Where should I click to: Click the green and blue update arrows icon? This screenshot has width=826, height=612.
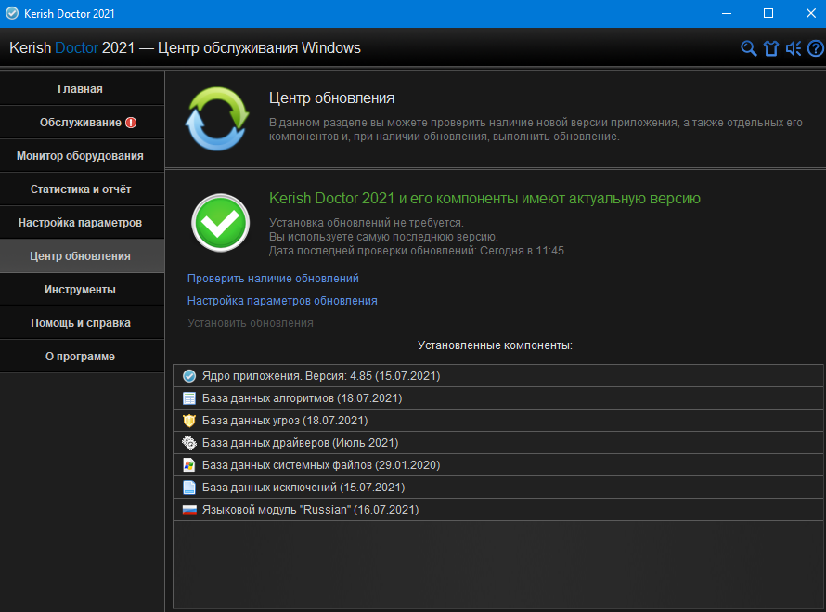pos(217,119)
